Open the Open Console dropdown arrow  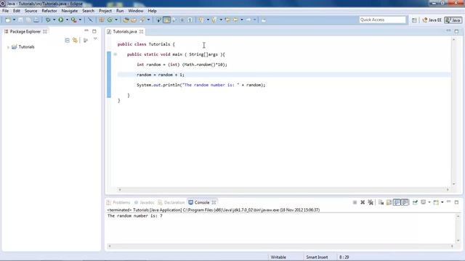(x=442, y=202)
